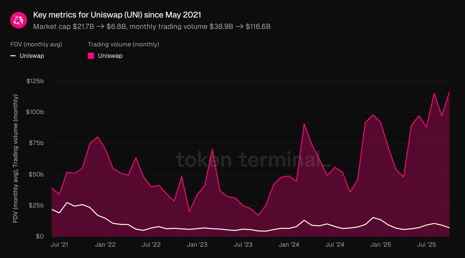
Task: Click the Jan '25 x-axis label
Action: tap(381, 245)
